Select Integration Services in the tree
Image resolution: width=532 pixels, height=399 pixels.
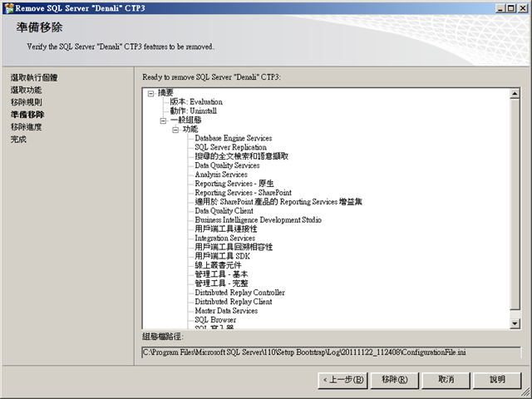point(225,239)
